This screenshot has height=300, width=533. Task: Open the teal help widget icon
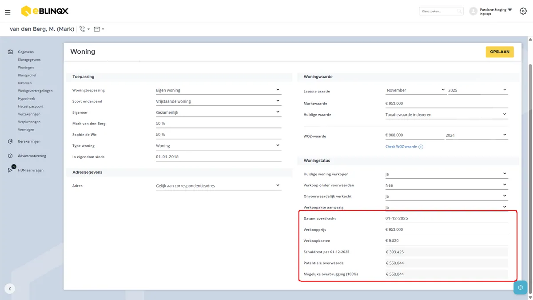click(x=520, y=288)
